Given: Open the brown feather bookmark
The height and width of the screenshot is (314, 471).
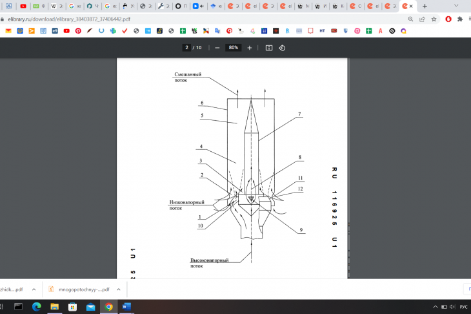Looking at the screenshot, I should tap(90, 30).
